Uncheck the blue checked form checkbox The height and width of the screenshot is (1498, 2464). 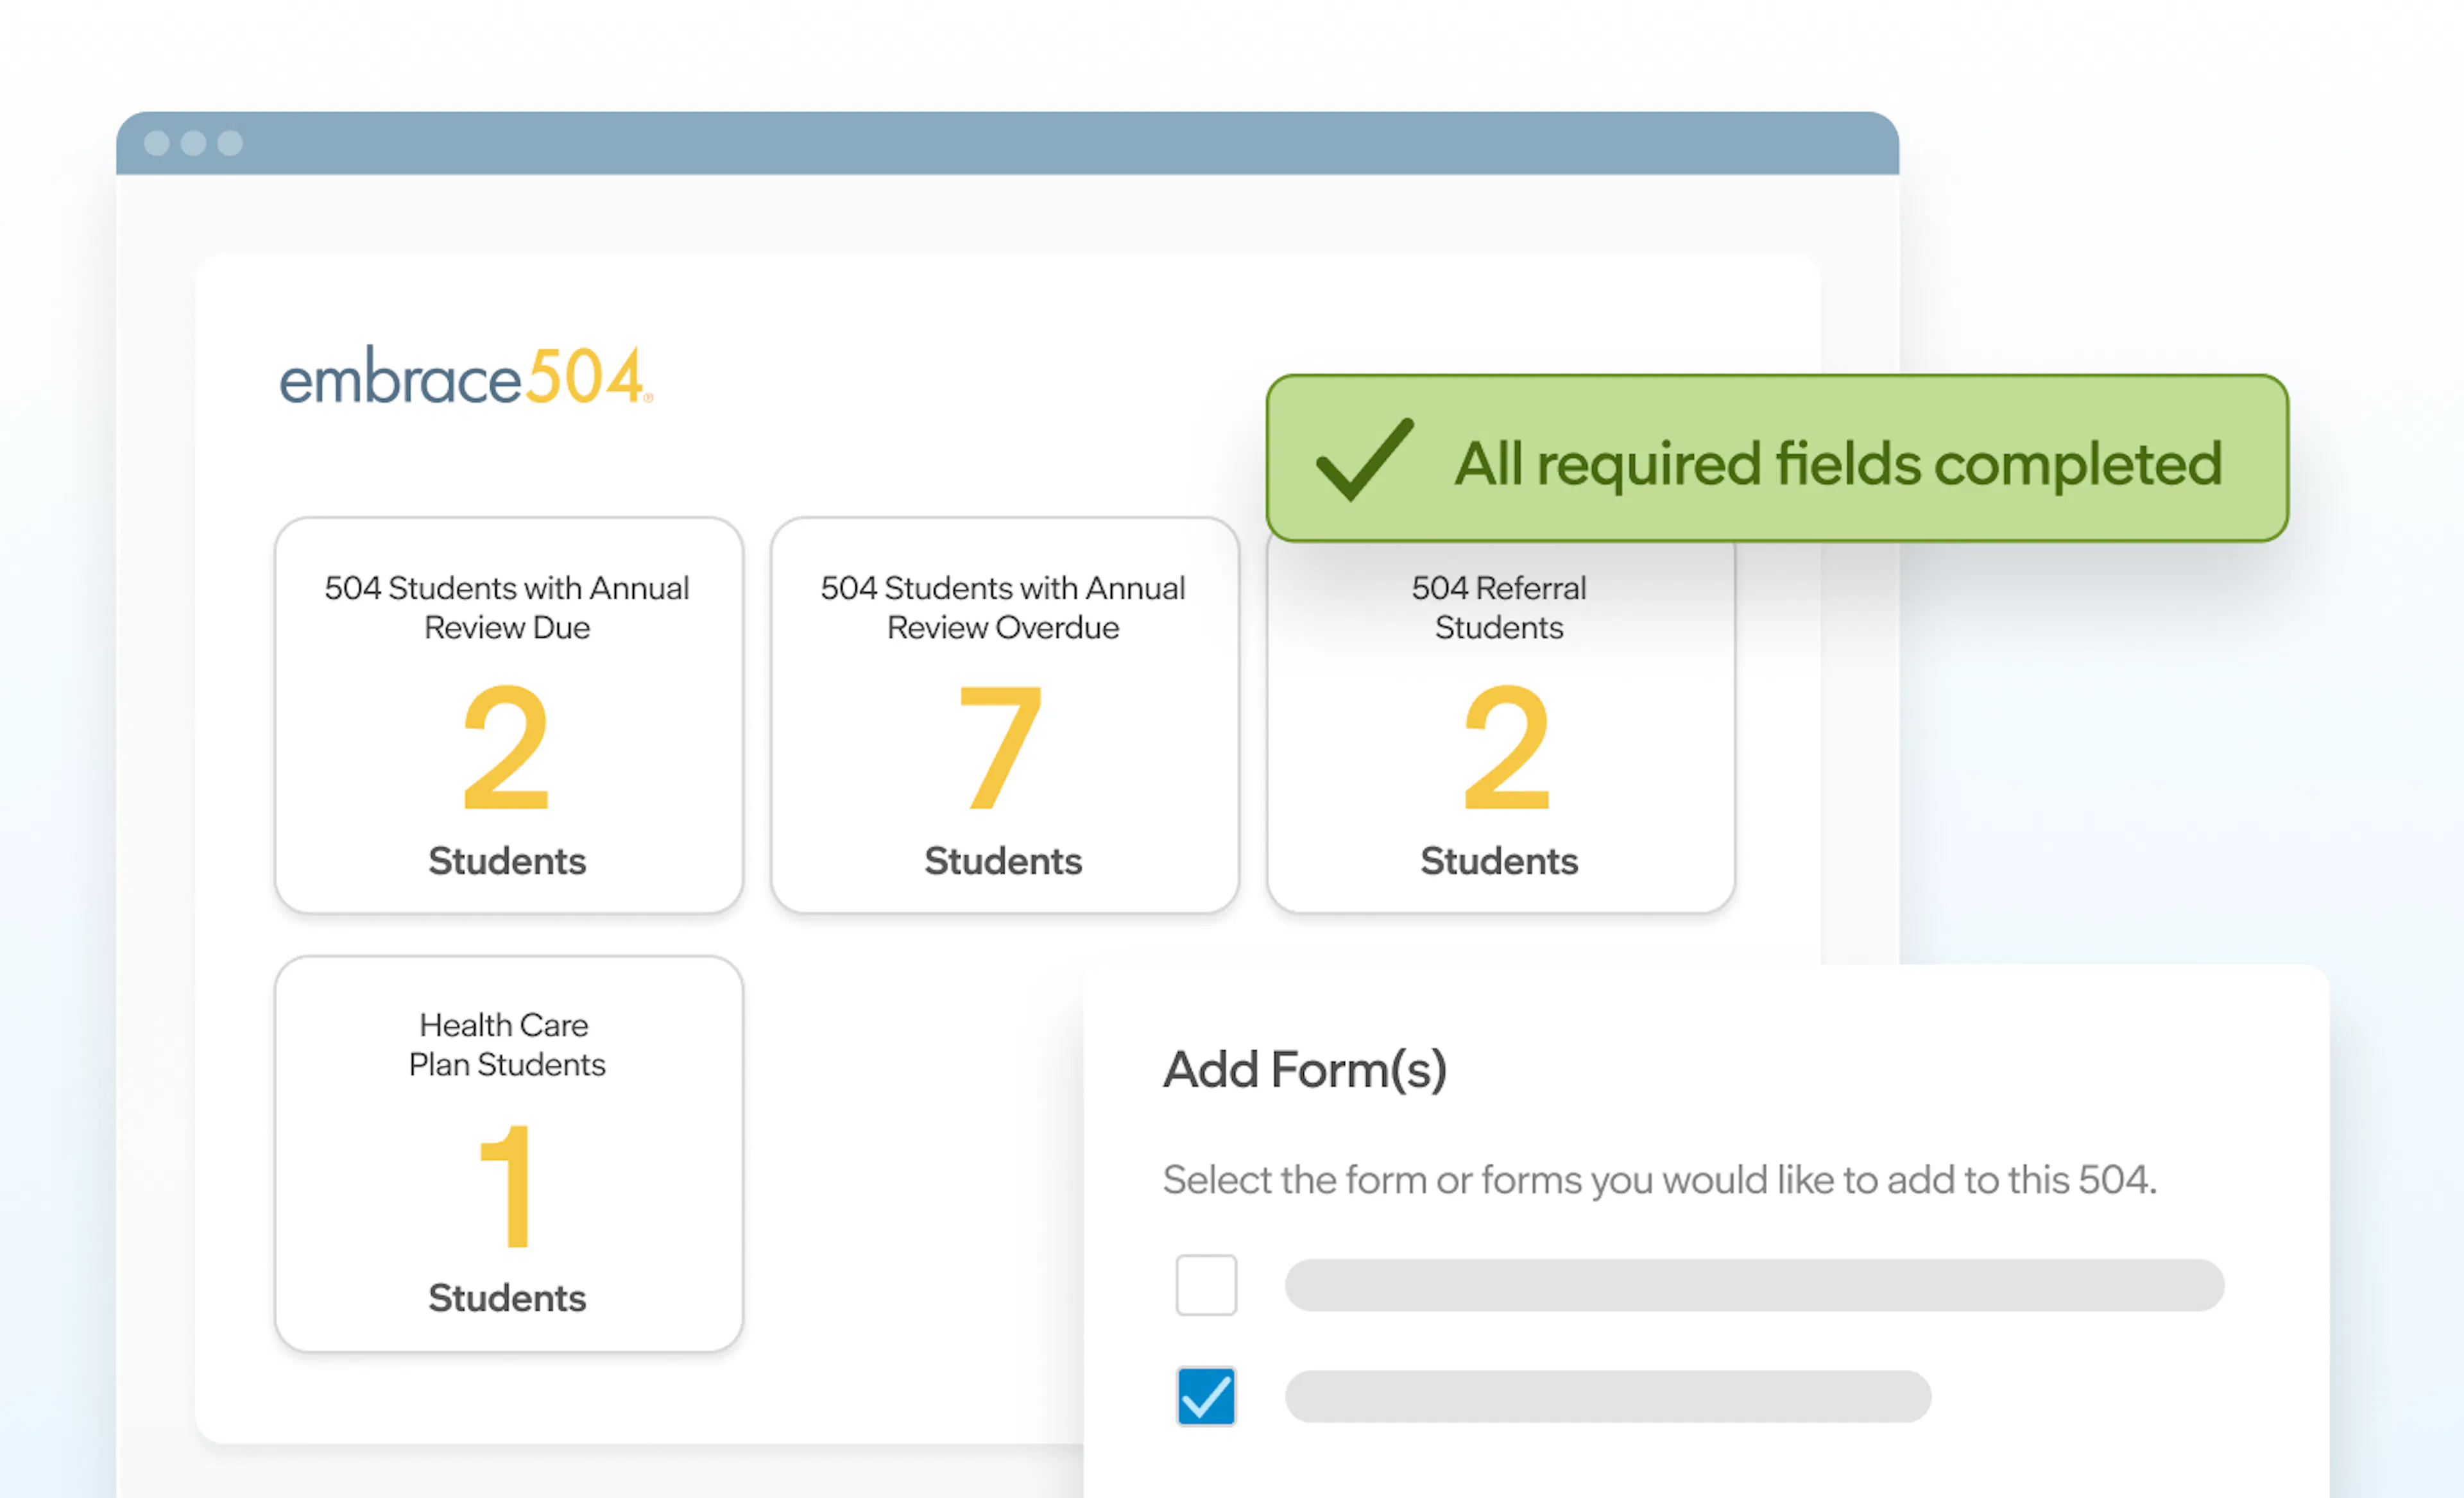pos(1206,1396)
